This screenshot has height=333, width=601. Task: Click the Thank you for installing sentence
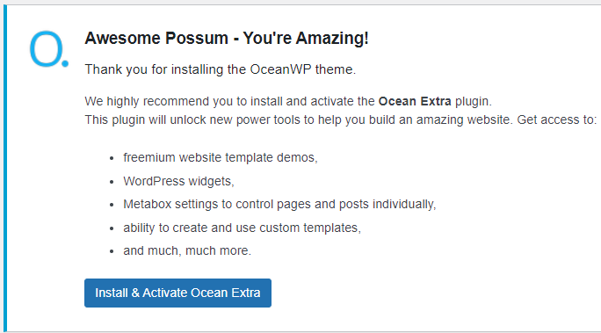[x=220, y=69]
